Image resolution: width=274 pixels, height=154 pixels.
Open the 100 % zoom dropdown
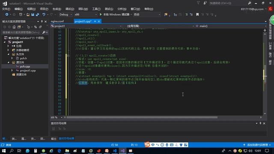pyautogui.click(x=62, y=118)
